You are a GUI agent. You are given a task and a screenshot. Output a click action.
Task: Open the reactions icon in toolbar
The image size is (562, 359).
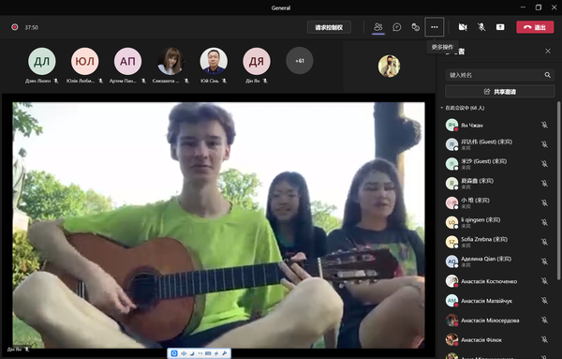click(x=415, y=27)
